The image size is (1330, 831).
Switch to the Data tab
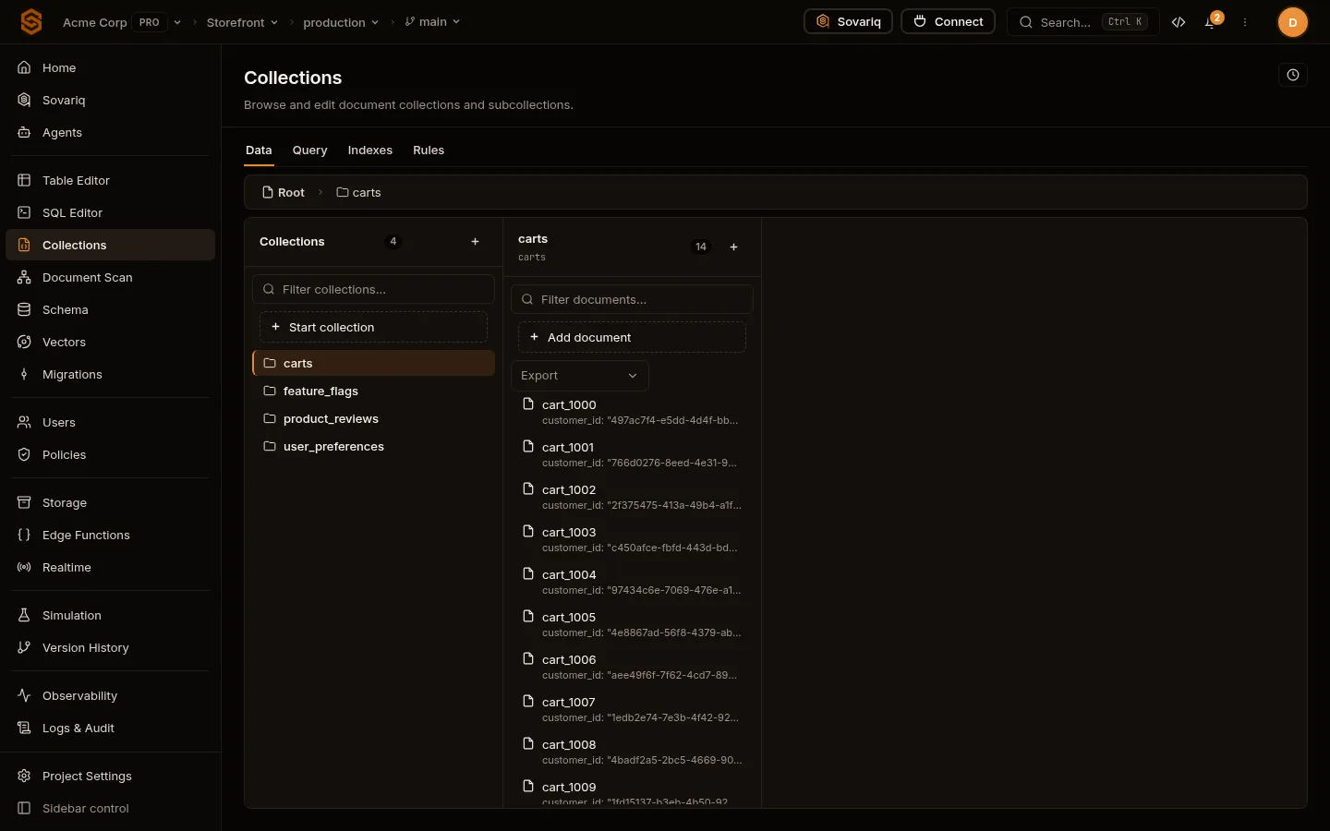point(259,151)
